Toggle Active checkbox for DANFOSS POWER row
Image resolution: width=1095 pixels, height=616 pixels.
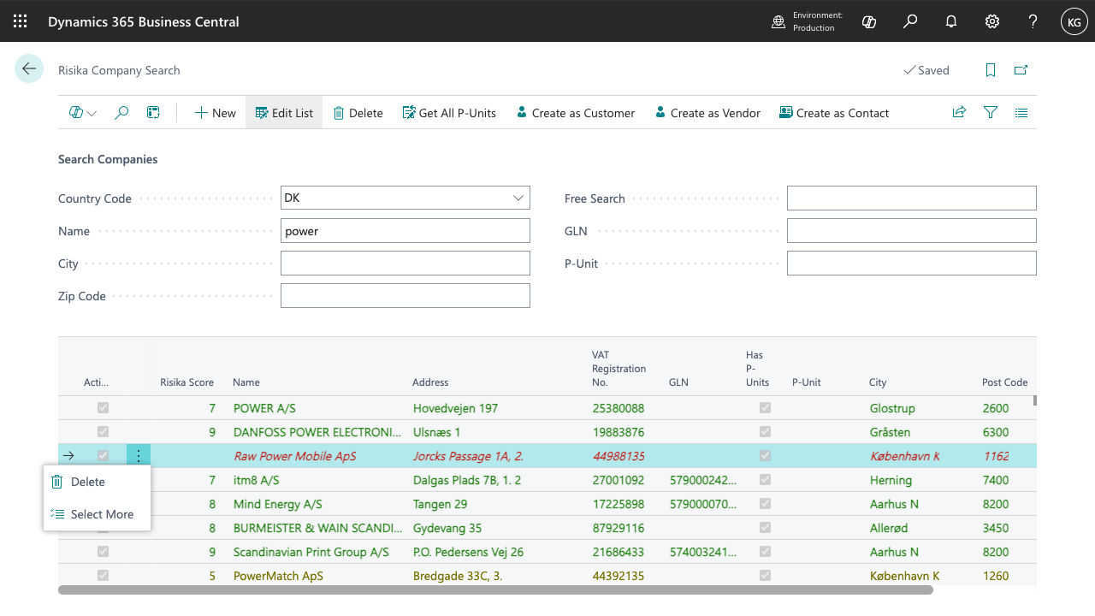pyautogui.click(x=103, y=432)
